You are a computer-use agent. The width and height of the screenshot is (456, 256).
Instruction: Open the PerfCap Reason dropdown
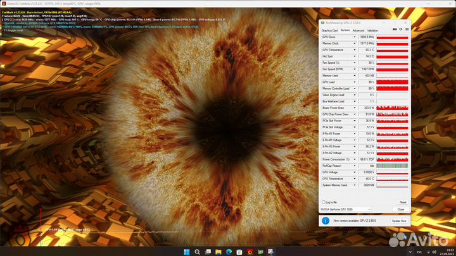(x=355, y=166)
